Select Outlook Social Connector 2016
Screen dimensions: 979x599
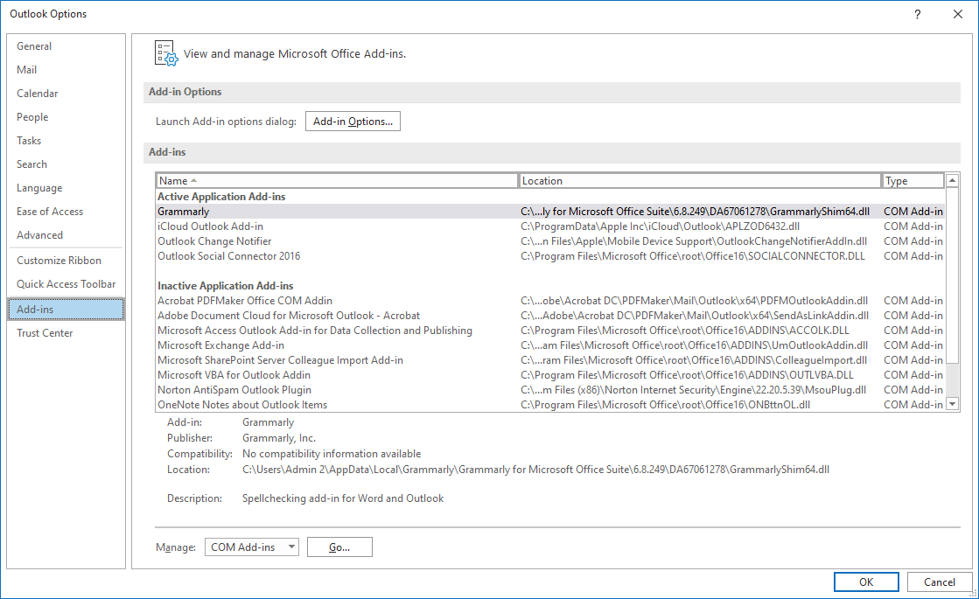tap(550, 256)
